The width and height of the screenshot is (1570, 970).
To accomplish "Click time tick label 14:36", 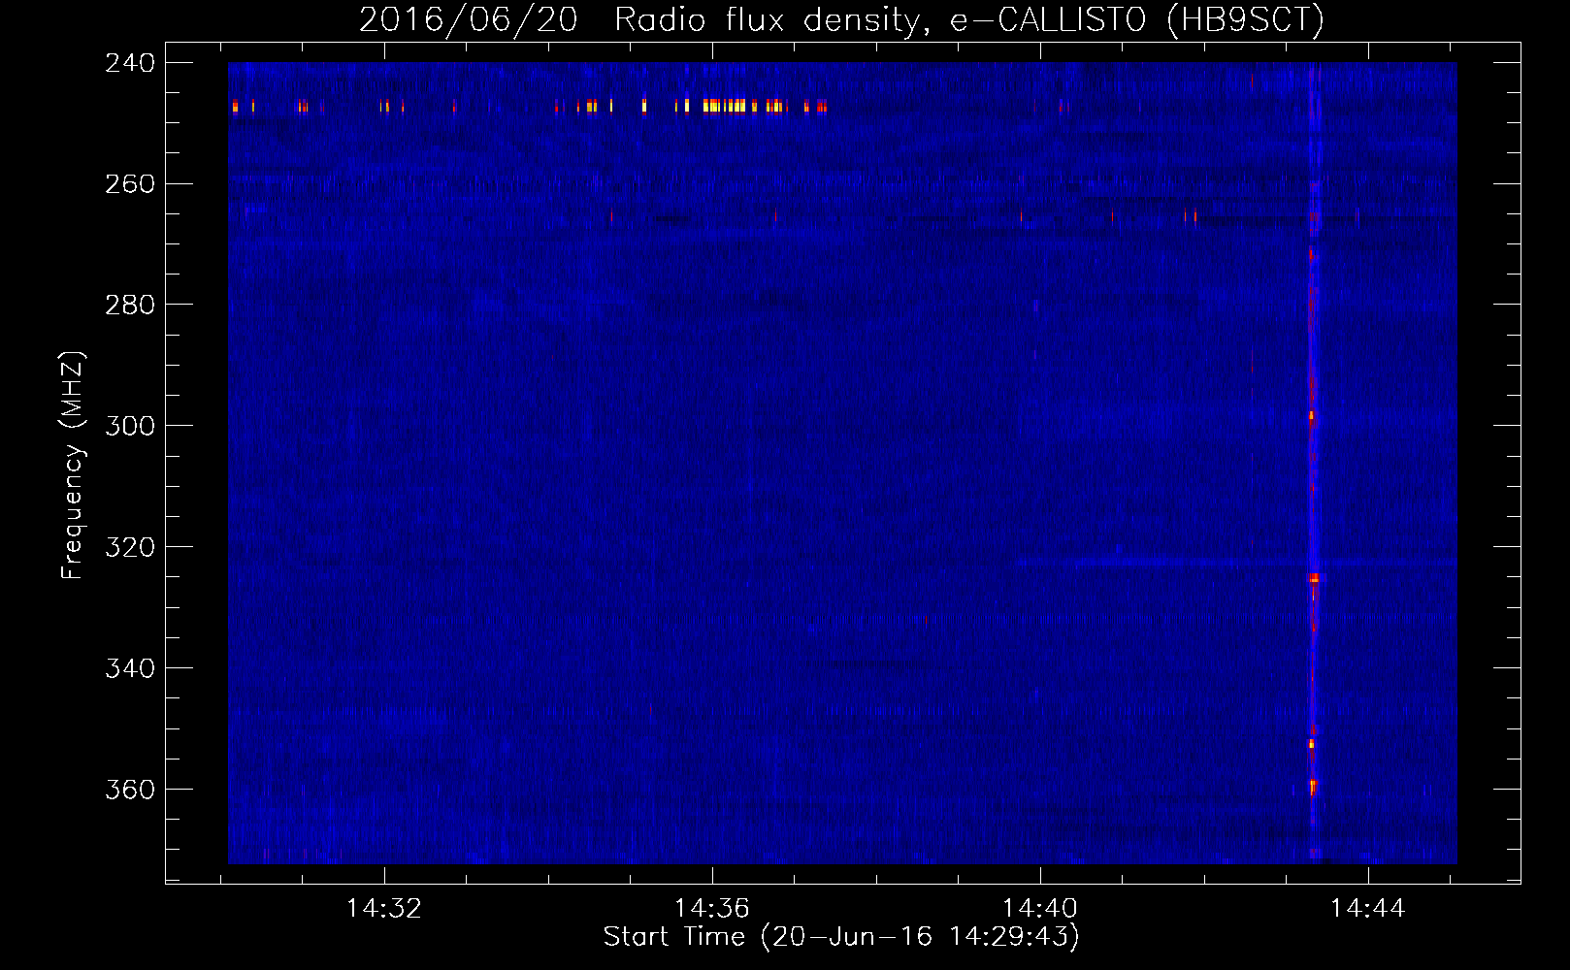I will pyautogui.click(x=712, y=909).
